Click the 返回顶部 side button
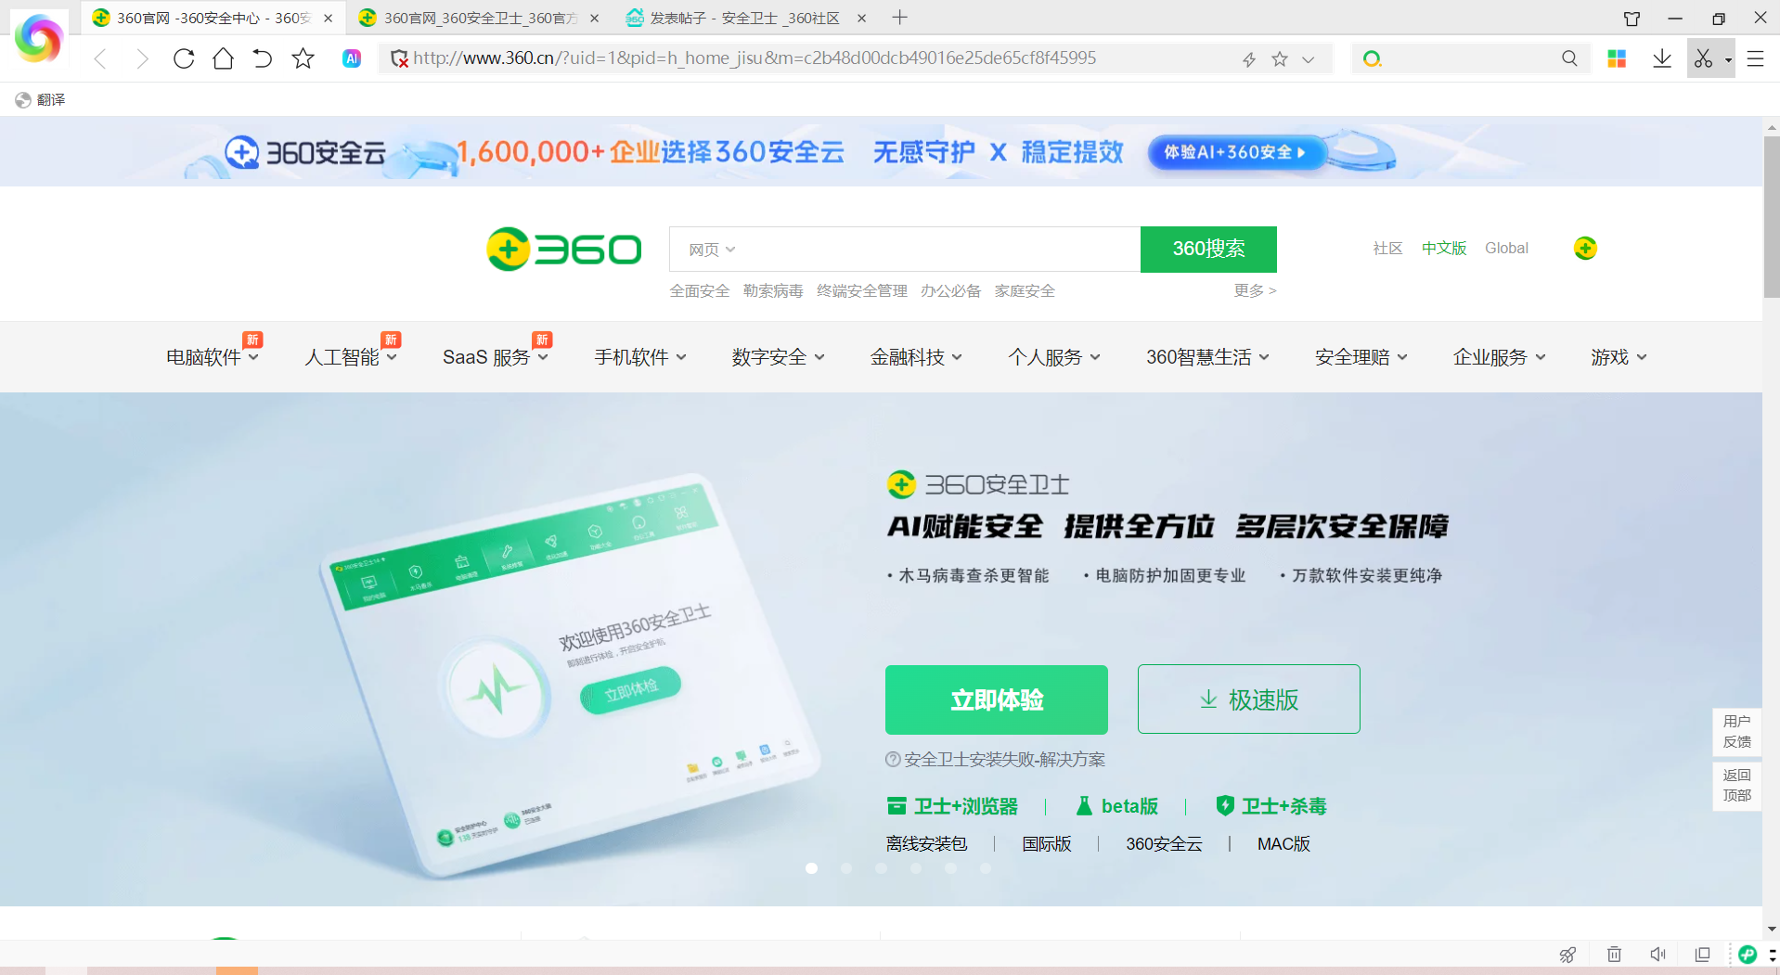This screenshot has width=1780, height=975. tap(1736, 785)
